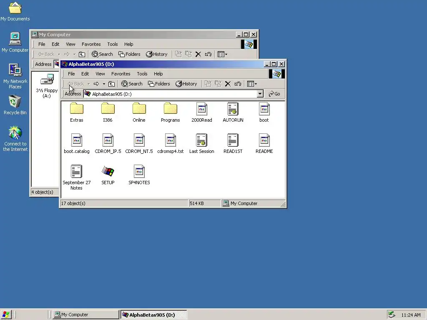Click Search in My Computer toolbar

coord(102,54)
